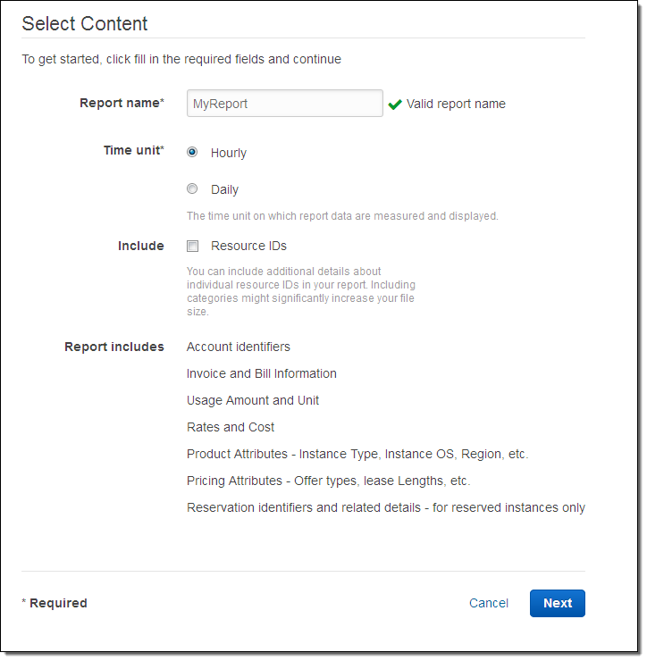
Task: Click the 'Usage Amount and Unit' entry
Action: click(x=253, y=400)
